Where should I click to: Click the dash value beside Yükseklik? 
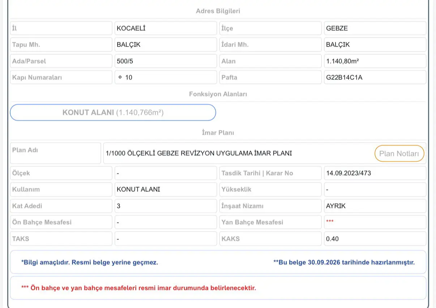327,189
